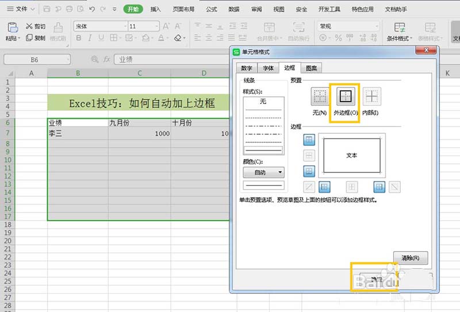Open the Formulas (公式) ribbon tab
460x312 pixels.
coord(211,9)
